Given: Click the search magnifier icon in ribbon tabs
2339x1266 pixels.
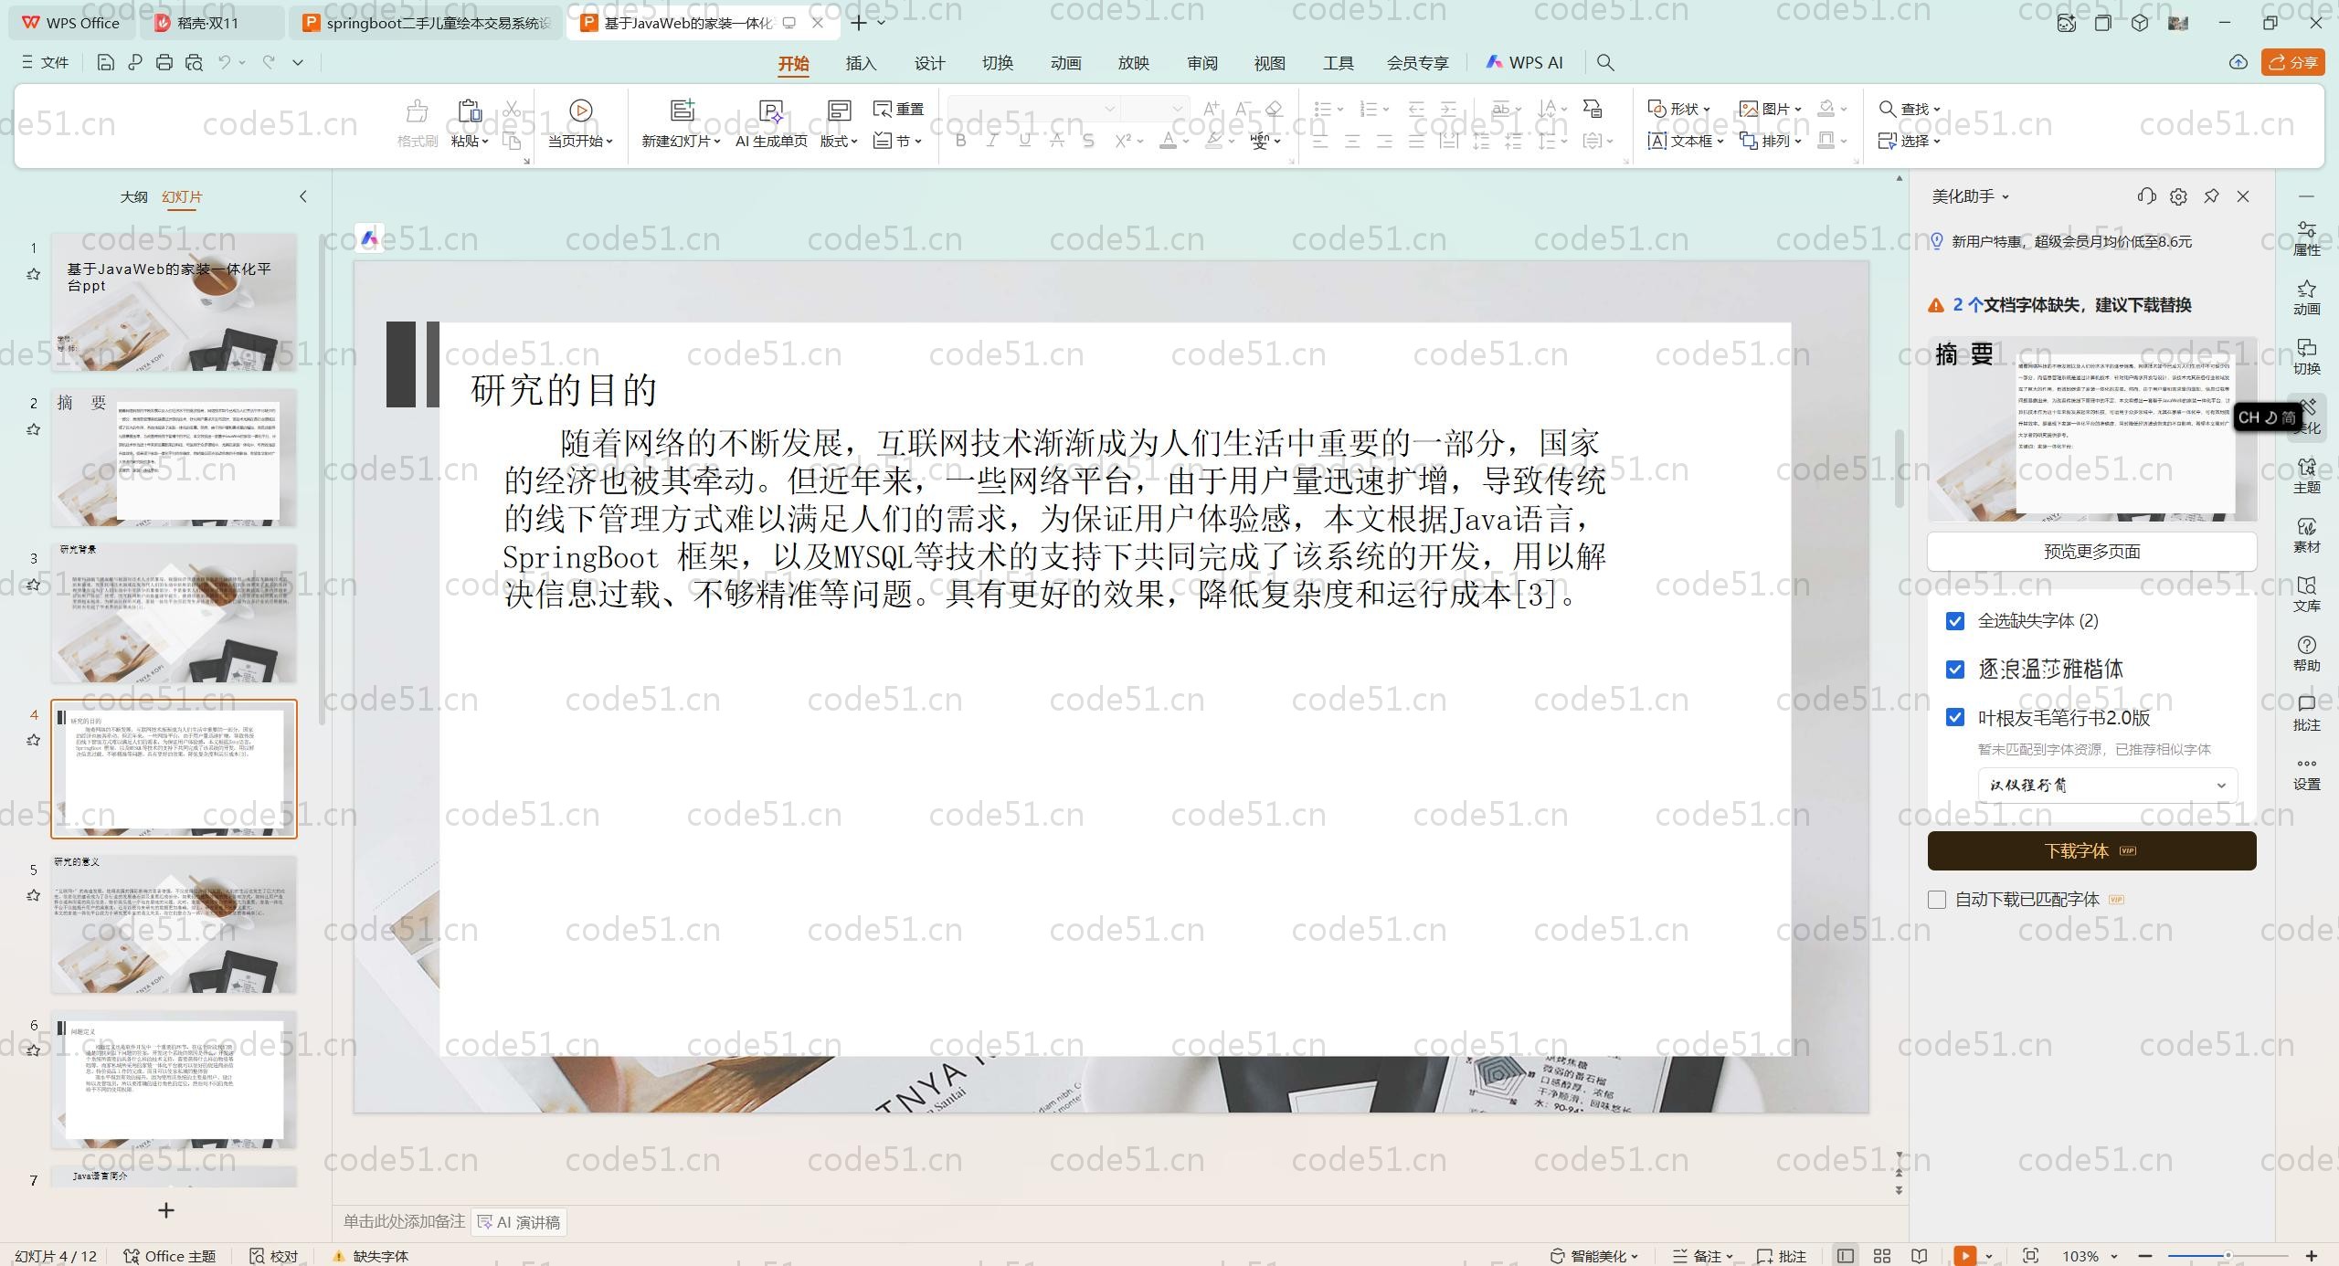Looking at the screenshot, I should coord(1605,62).
